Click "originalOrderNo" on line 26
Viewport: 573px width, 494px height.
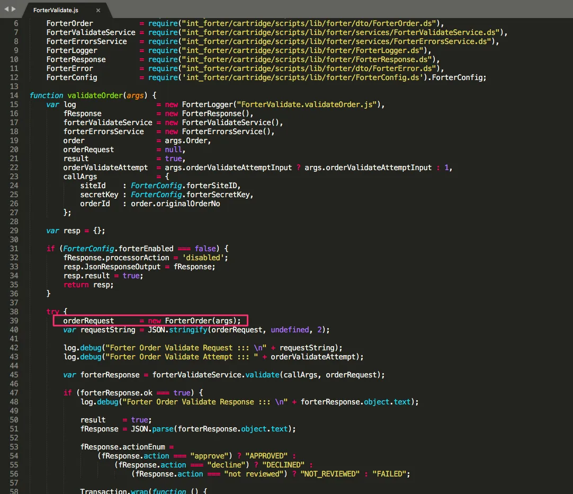pyautogui.click(x=188, y=204)
